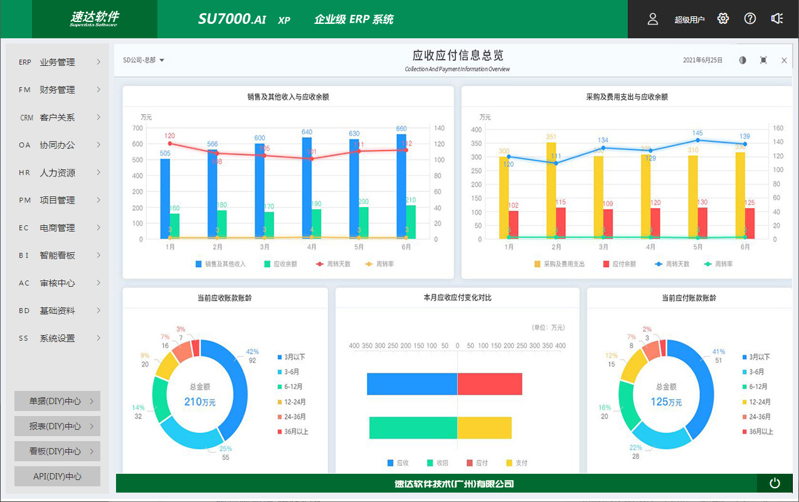This screenshot has height=502, width=799.
Task: Open the SD公司-总部 company dropdown
Action: pyautogui.click(x=143, y=60)
